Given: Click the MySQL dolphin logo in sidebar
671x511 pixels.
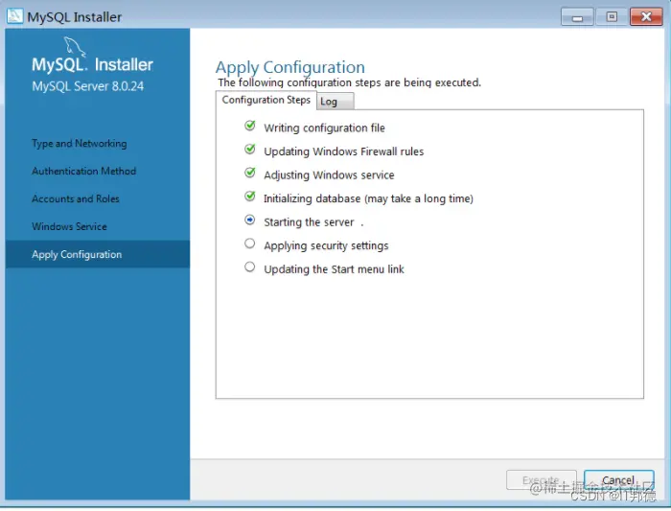Looking at the screenshot, I should (75, 47).
